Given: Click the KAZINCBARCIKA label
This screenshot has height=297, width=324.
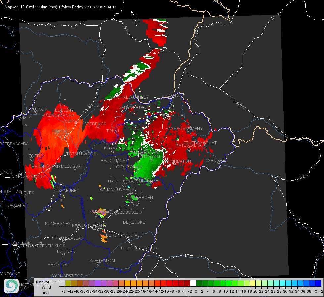Looking at the screenshot, I should pyautogui.click(x=59, y=115).
